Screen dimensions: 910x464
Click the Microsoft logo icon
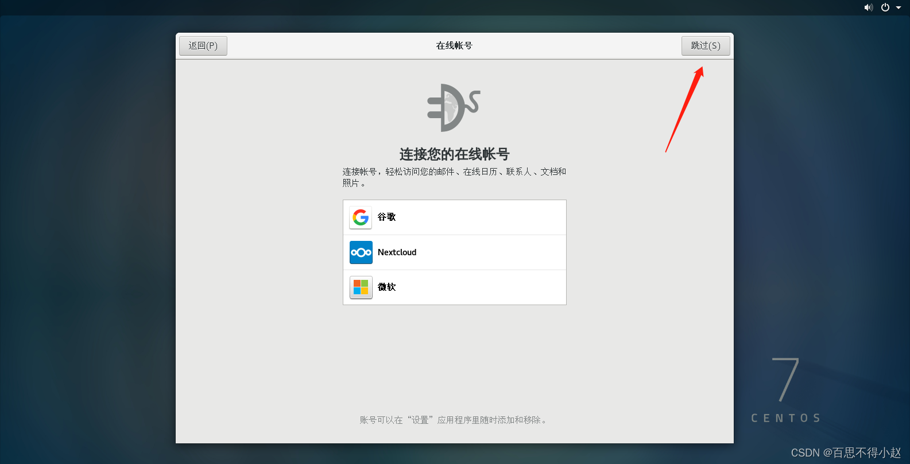click(x=361, y=287)
